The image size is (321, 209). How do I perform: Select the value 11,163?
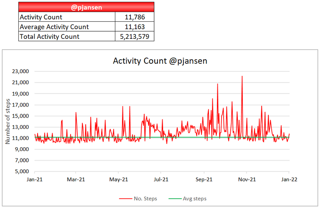click(135, 27)
